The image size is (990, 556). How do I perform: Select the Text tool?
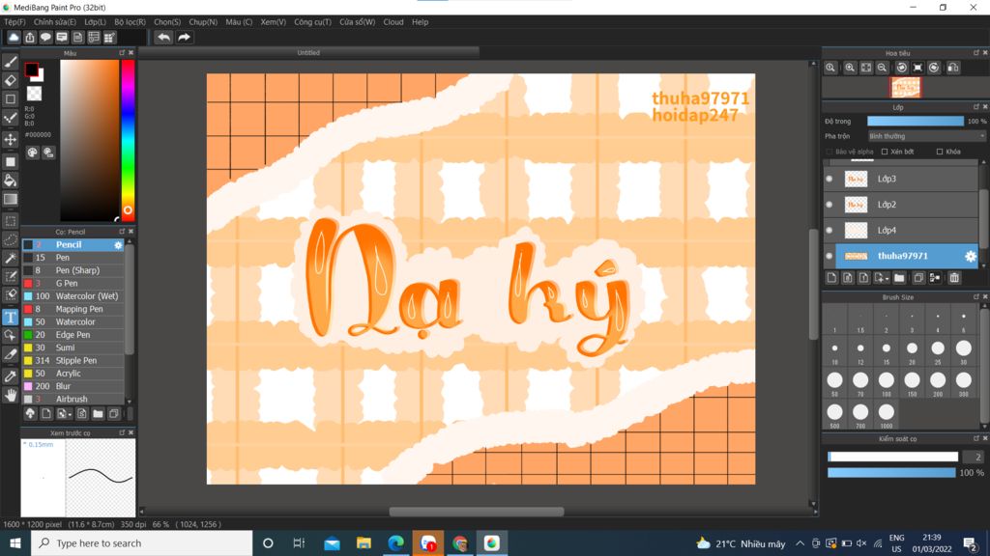(x=11, y=317)
